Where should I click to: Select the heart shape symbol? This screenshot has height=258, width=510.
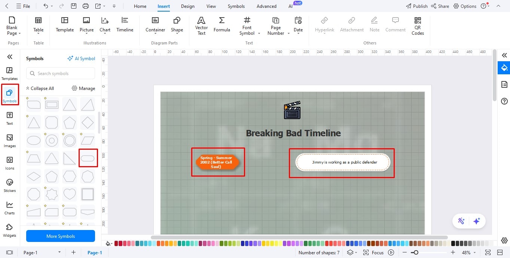[70, 194]
